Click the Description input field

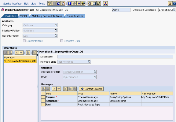click(115, 57)
